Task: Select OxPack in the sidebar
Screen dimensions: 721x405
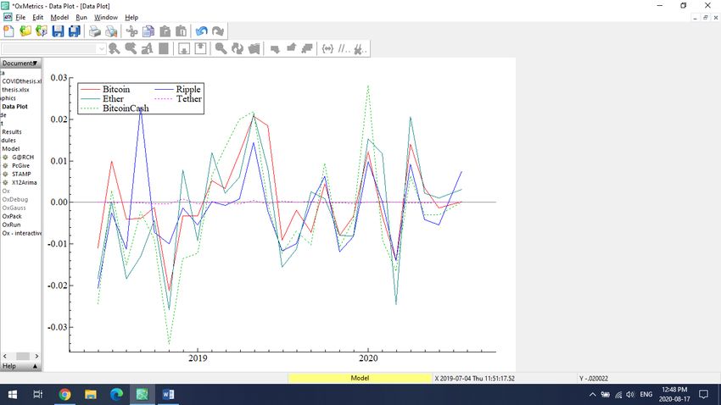Action: click(x=12, y=216)
